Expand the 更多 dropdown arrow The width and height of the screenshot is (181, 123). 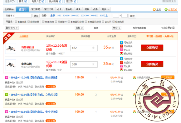click(x=109, y=9)
